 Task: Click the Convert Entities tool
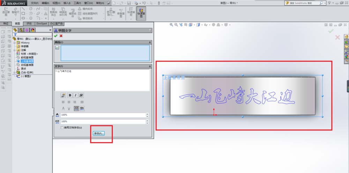tap(63, 12)
